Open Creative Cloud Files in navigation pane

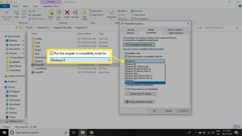tap(16, 76)
